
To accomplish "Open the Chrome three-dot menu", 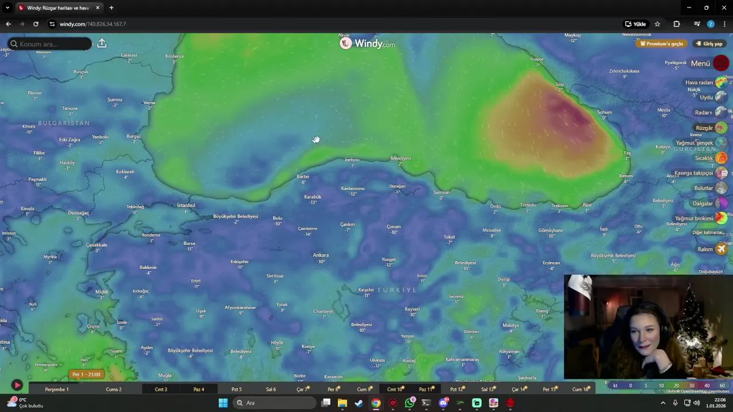I will click(x=724, y=24).
